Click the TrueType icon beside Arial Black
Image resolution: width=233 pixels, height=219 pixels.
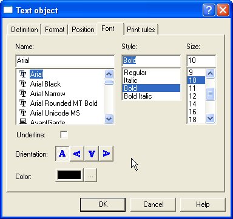click(x=23, y=83)
